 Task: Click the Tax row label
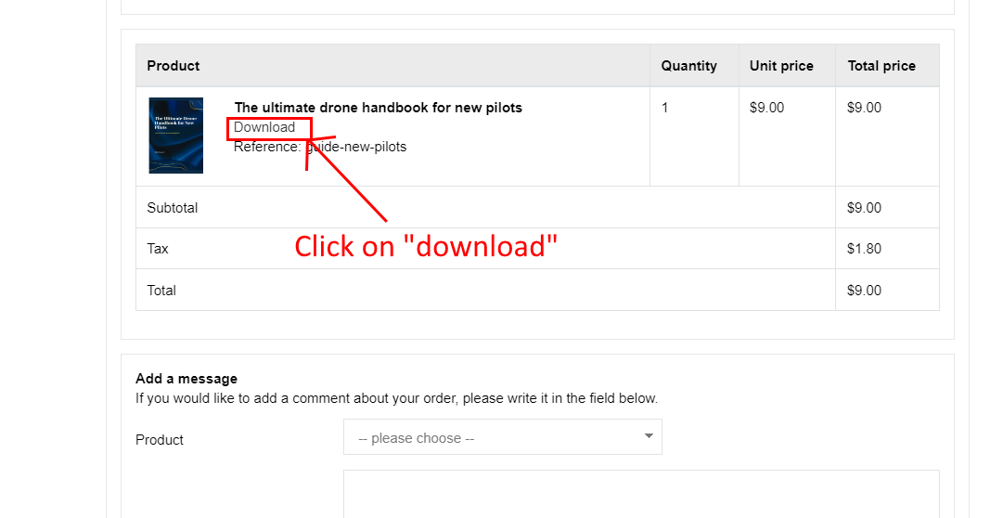point(158,249)
